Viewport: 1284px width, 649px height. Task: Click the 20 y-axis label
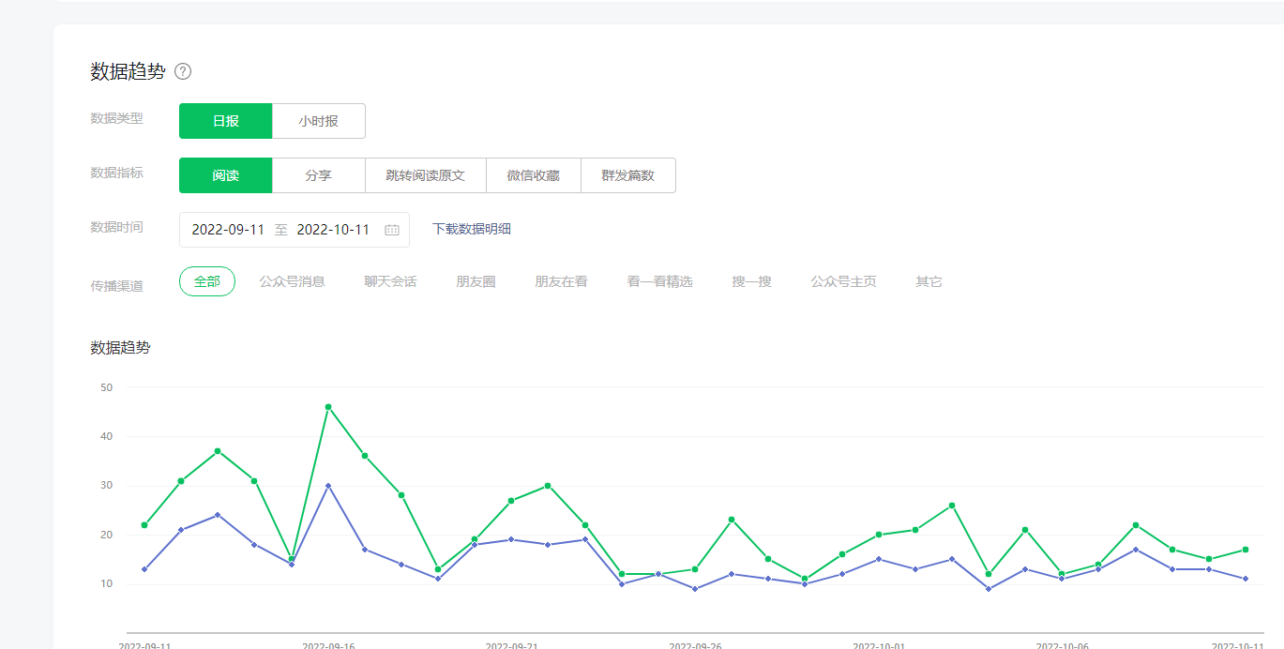[x=106, y=535]
